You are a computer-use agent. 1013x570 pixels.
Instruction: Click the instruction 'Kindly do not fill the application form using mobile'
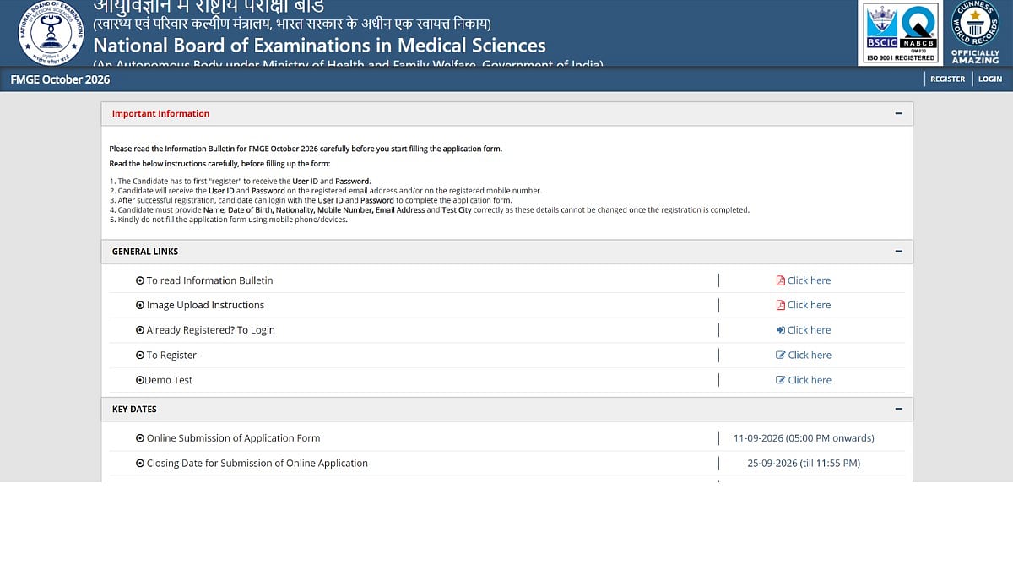(x=229, y=220)
